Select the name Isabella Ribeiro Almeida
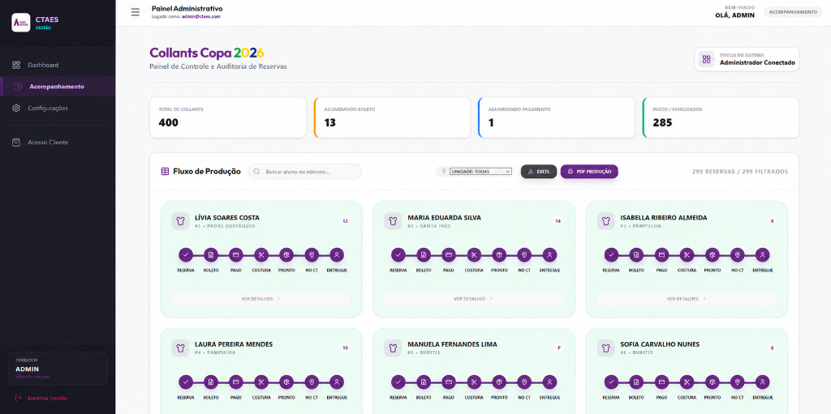The image size is (831, 414). point(664,218)
